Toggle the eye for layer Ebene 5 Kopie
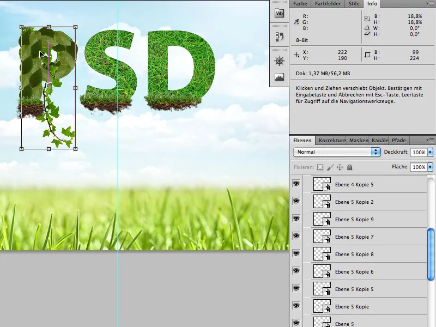The width and height of the screenshot is (436, 327). (296, 306)
